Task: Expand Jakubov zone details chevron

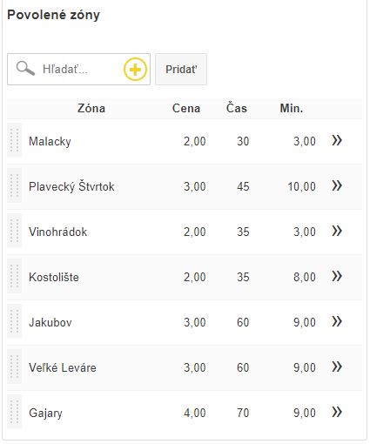Action: pyautogui.click(x=337, y=321)
